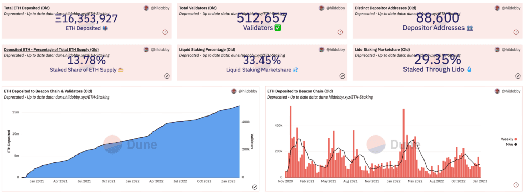Click @hildobby username on weekly deposits bar chart
The height and width of the screenshot is (193, 525).
pos(511,91)
